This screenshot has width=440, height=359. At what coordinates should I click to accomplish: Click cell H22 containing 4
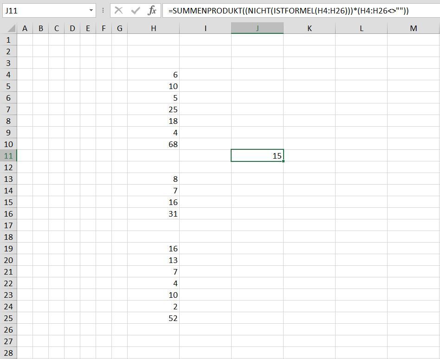(154, 283)
